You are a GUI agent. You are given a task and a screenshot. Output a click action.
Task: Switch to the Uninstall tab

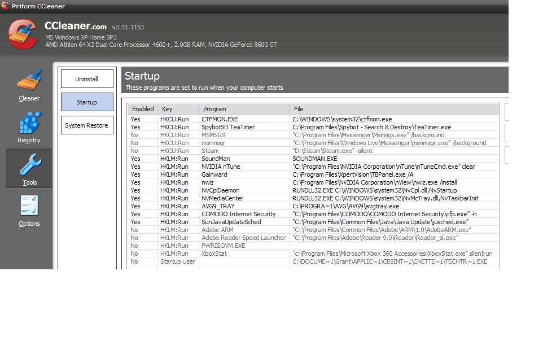click(x=87, y=79)
